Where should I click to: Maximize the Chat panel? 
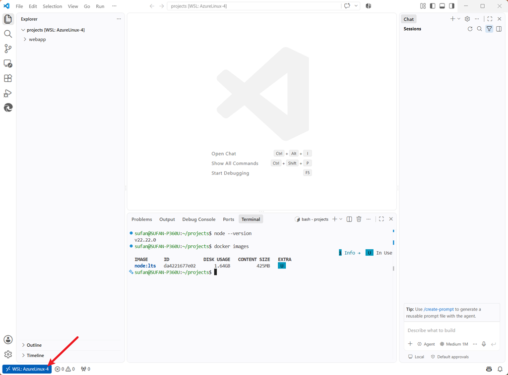click(x=490, y=19)
